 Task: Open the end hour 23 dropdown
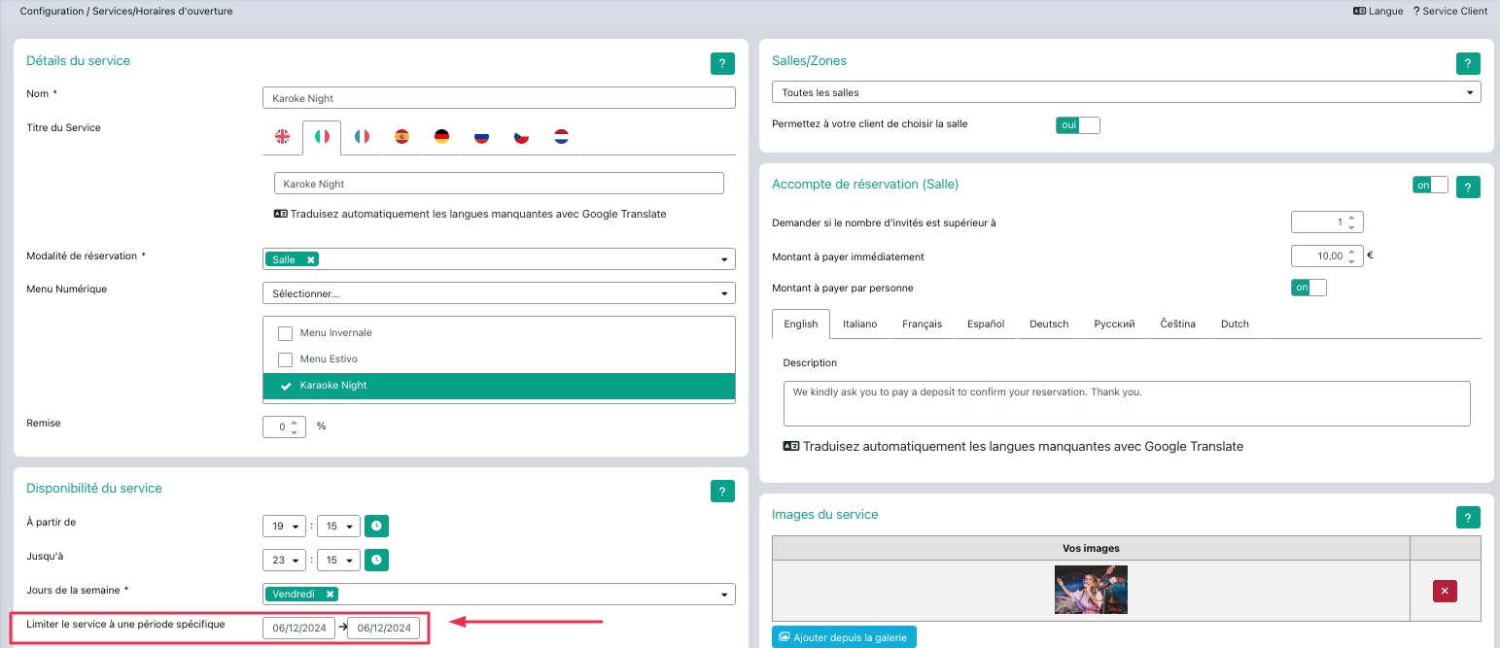click(284, 560)
